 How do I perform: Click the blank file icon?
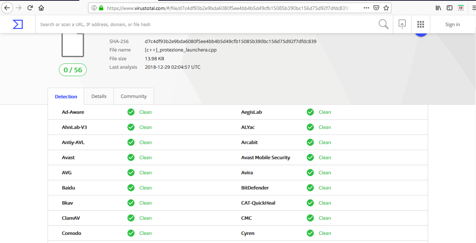tap(73, 45)
